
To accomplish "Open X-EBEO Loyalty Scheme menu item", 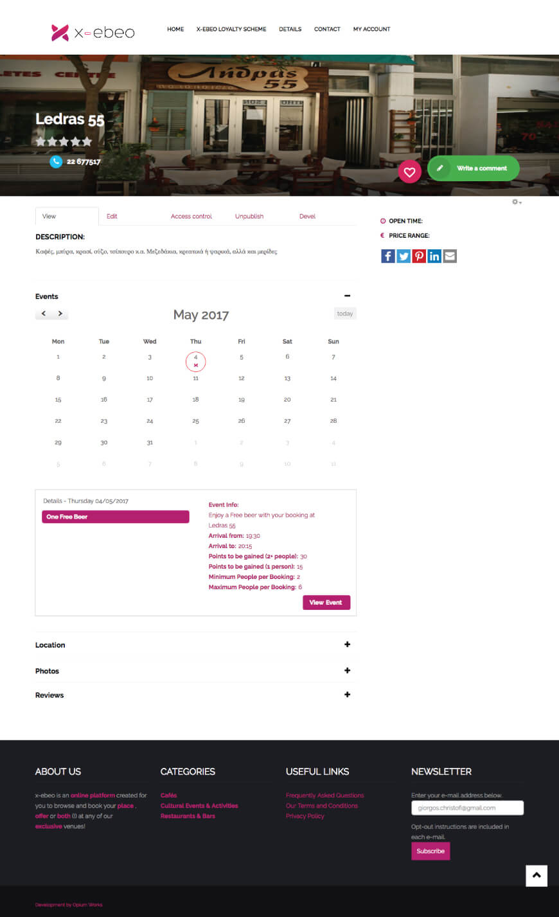I will [x=231, y=29].
